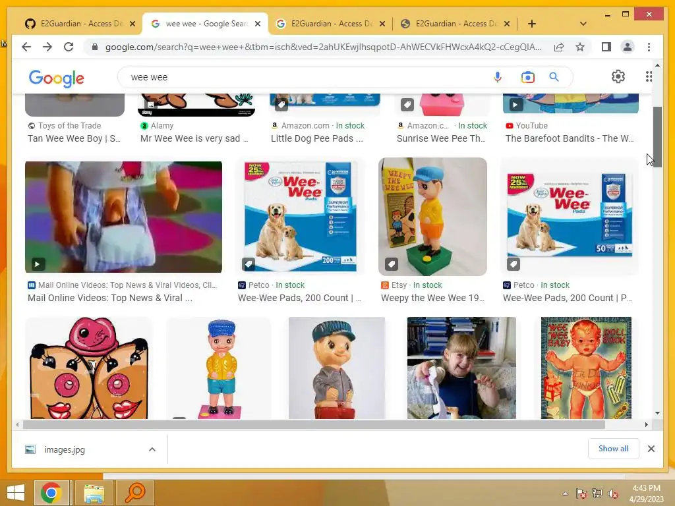Screen dimensions: 675x506
Task: Click the horizontal scroll right arrow
Action: (646, 425)
